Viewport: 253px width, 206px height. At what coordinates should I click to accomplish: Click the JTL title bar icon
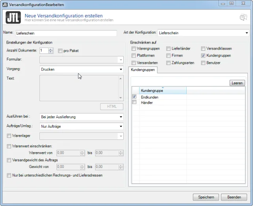tap(5, 4)
